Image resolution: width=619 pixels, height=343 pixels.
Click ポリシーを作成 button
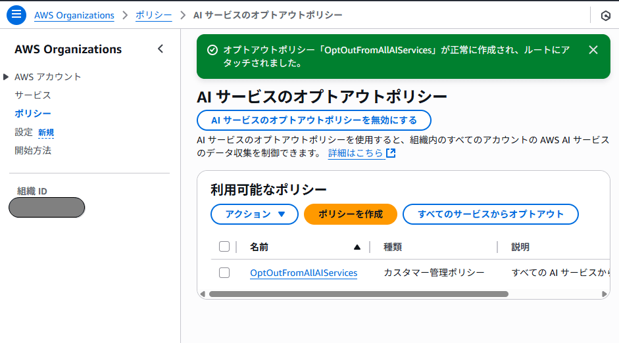[350, 214]
